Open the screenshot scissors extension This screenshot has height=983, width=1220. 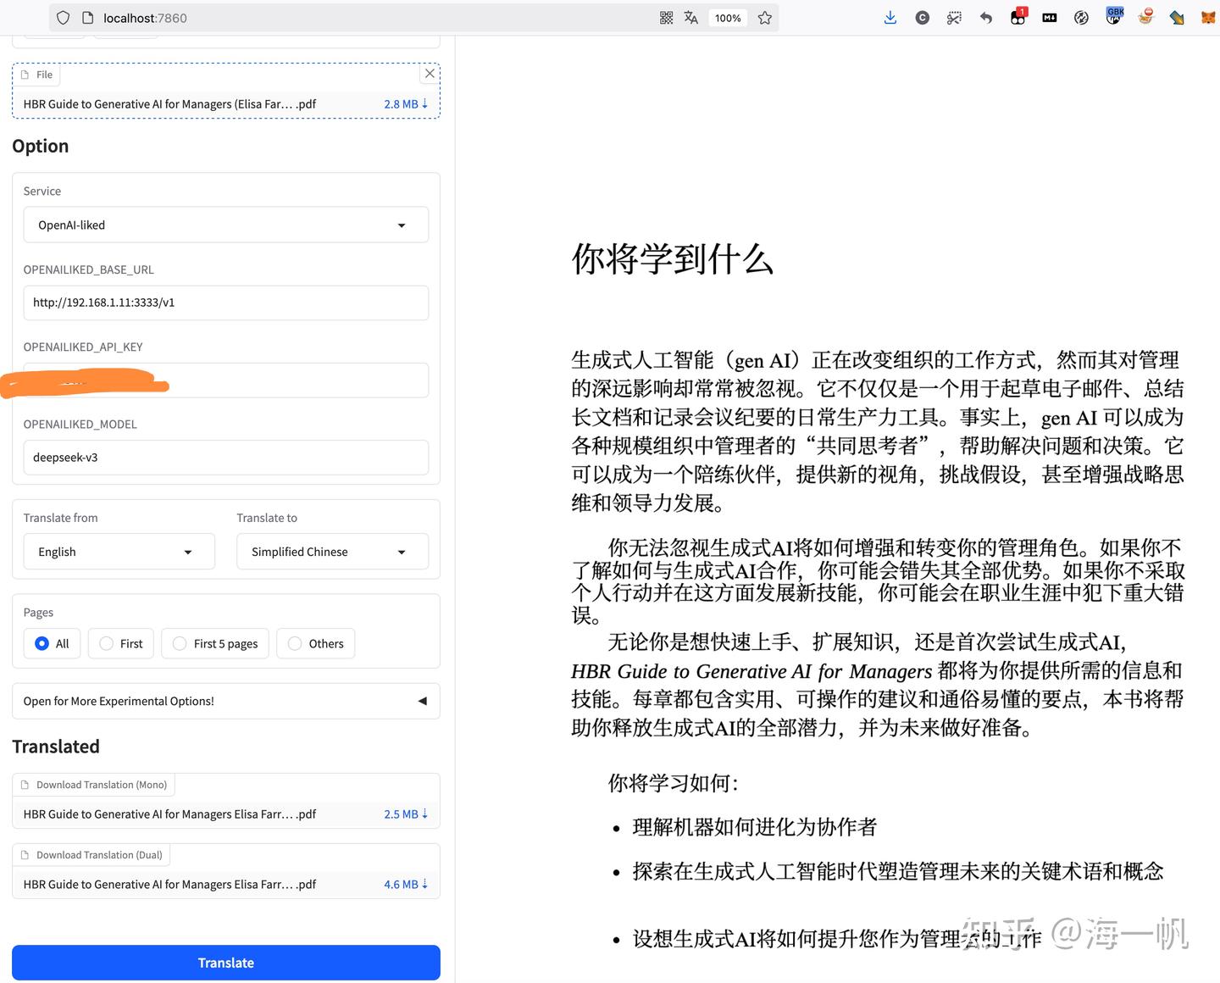coord(954,17)
